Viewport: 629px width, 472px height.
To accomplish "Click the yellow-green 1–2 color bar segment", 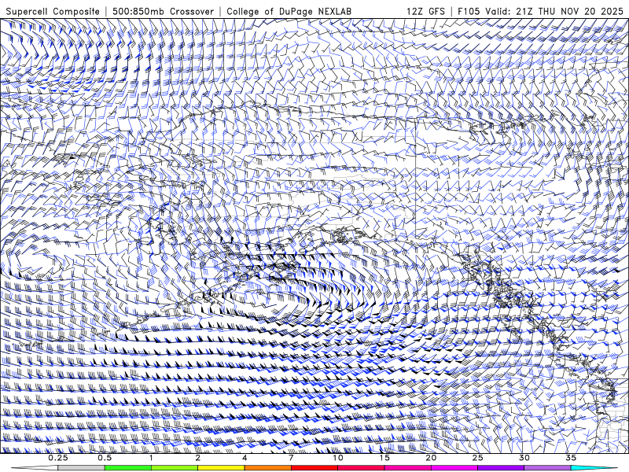I will [175, 468].
